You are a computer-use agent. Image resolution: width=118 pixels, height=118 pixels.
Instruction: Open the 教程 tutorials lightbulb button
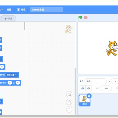pyautogui.click(x=21, y=10)
